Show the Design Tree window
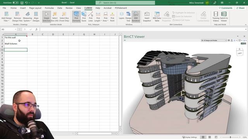The height and width of the screenshot is (139, 248). pos(128,17)
